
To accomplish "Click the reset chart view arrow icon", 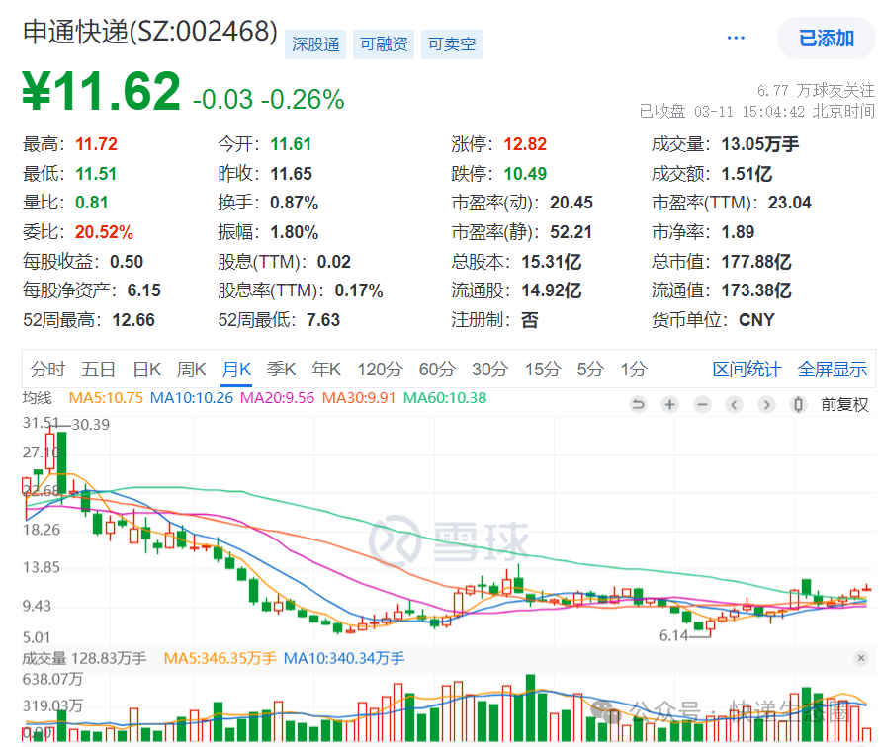I will pos(638,404).
